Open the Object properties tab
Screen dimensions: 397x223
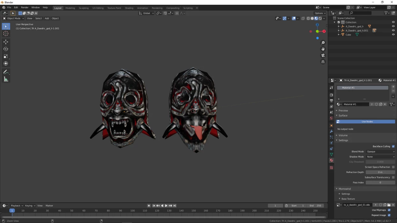(331, 125)
